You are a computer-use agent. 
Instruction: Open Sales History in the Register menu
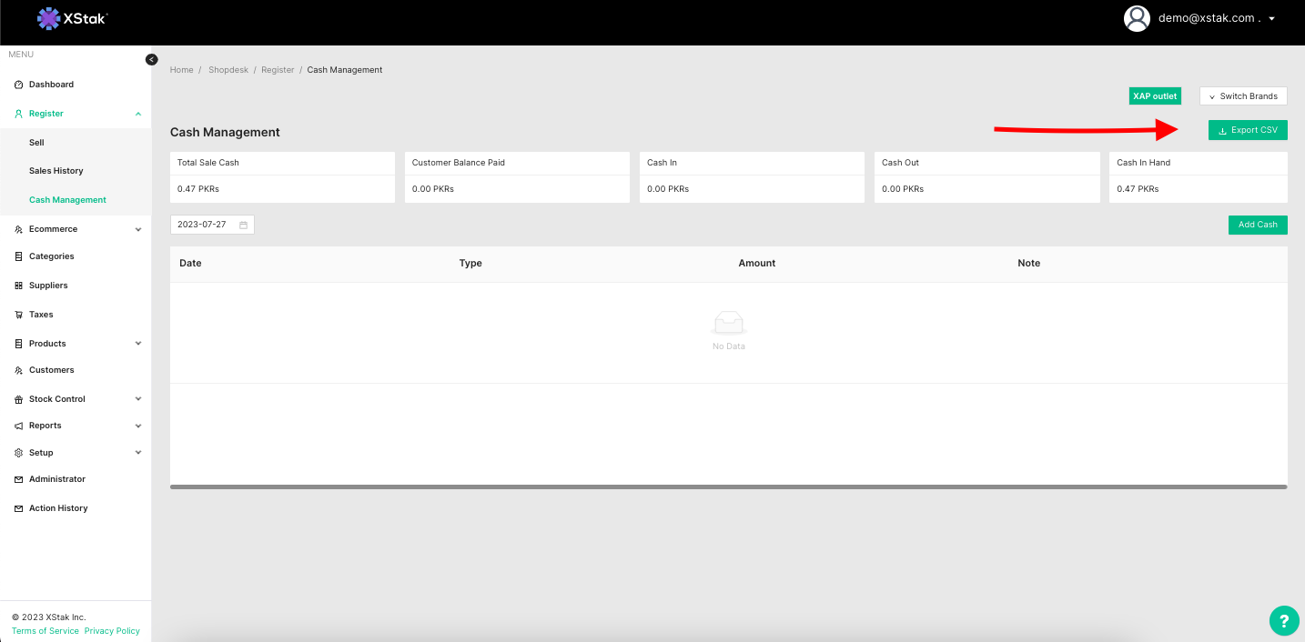(x=56, y=171)
